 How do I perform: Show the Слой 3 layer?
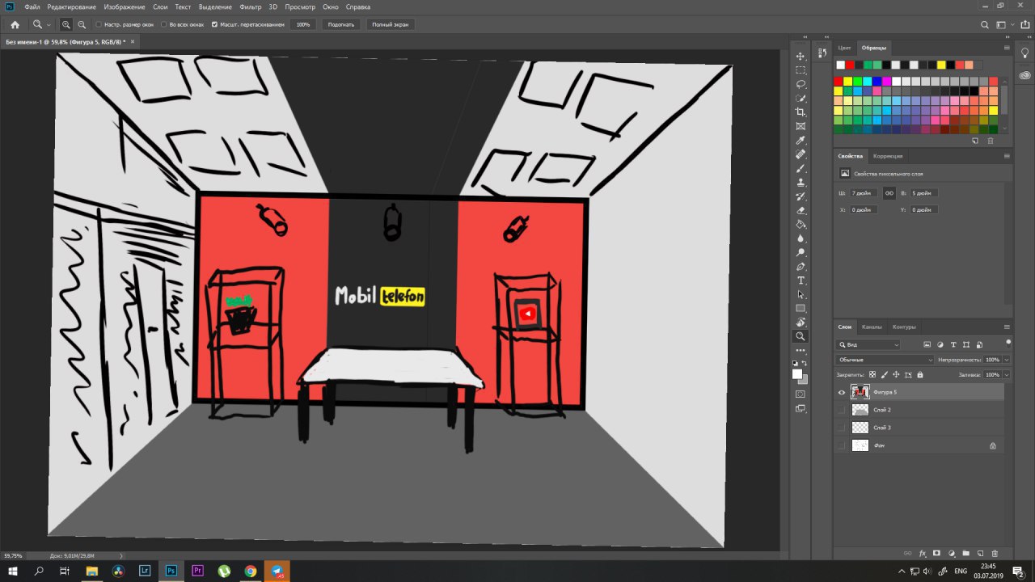click(842, 428)
